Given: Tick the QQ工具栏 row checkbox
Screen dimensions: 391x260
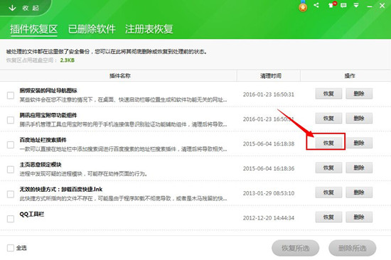Looking at the screenshot, I should point(11,219).
